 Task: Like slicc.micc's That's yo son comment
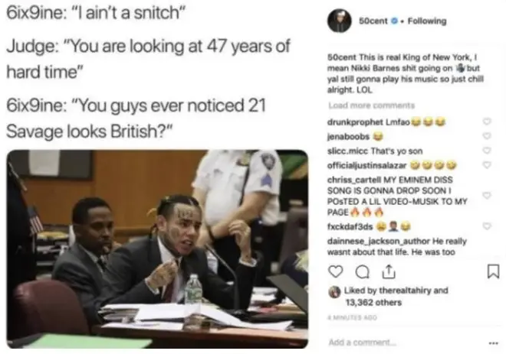(487, 151)
